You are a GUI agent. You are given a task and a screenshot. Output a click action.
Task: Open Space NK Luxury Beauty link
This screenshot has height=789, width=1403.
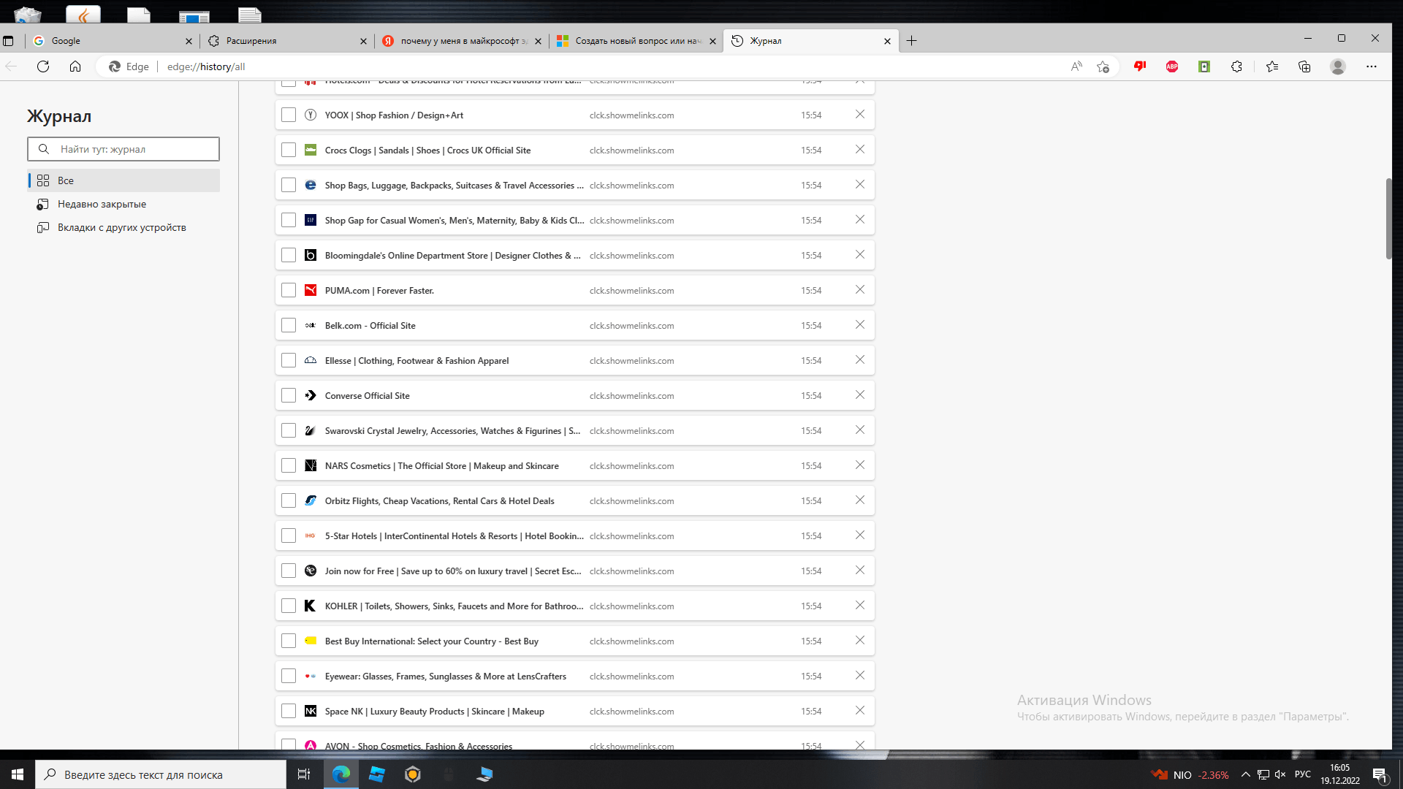pyautogui.click(x=434, y=712)
